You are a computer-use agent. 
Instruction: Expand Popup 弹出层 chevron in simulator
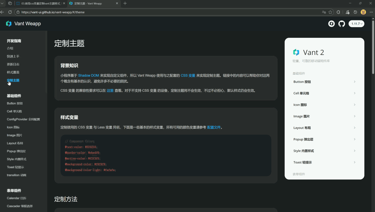[x=355, y=139]
